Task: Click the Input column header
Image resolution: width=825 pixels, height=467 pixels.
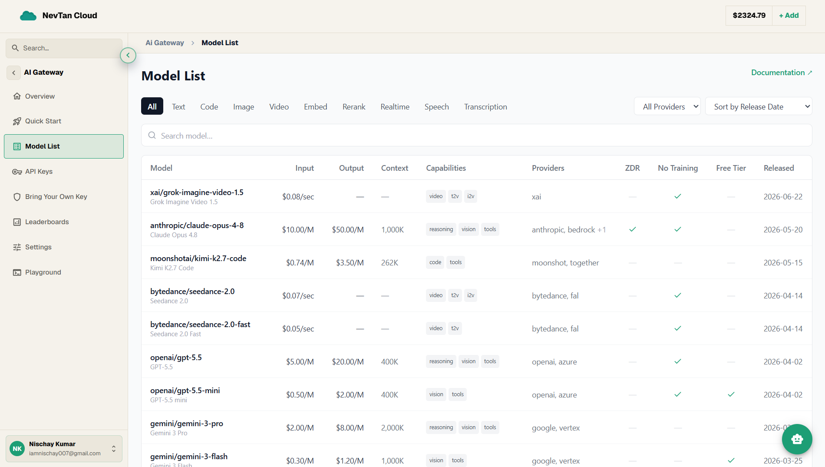Action: 304,168
